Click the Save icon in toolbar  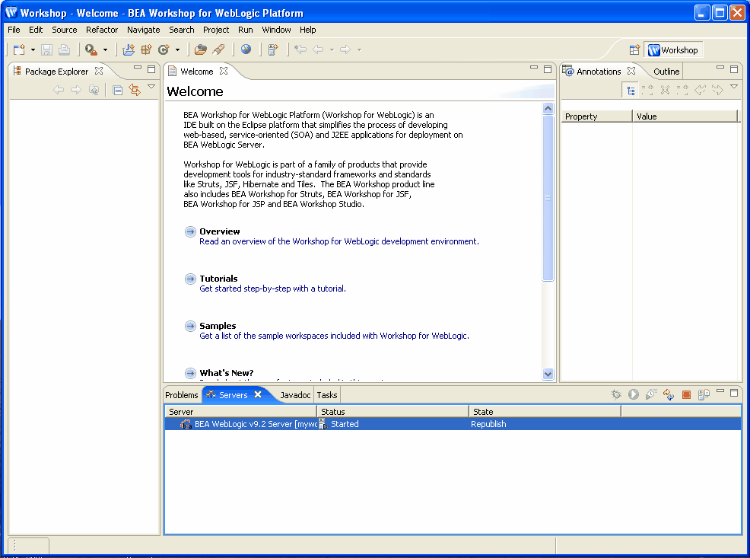tap(46, 49)
